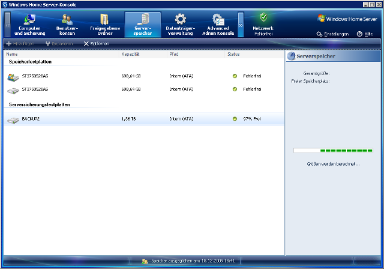Click the BACKUP2 drive icon
Image resolution: width=384 pixels, height=269 pixels.
[13, 120]
